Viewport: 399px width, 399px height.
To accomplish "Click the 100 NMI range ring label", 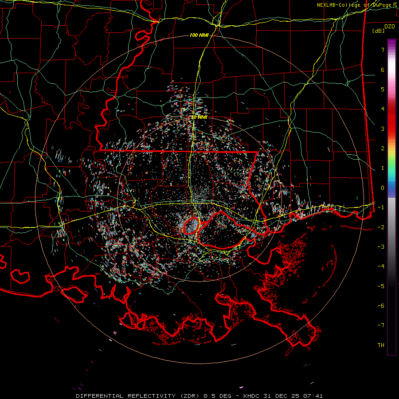I will point(199,35).
